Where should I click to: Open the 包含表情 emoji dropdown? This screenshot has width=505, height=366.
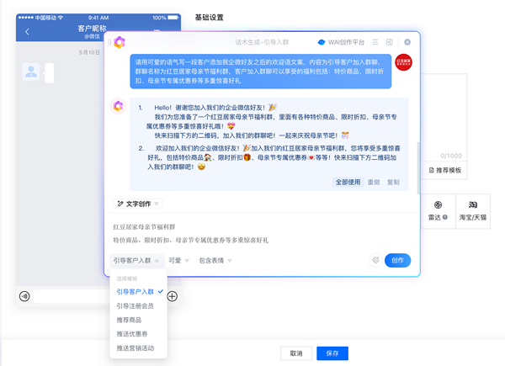click(x=219, y=261)
